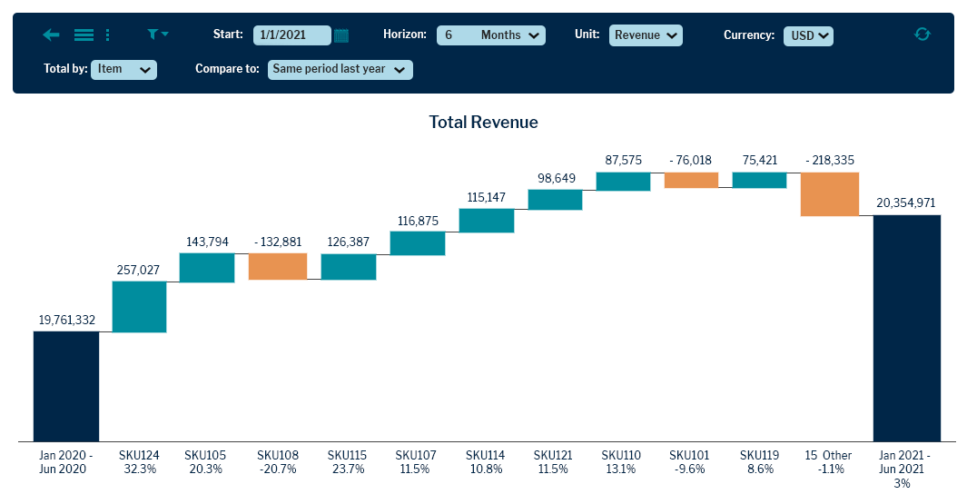The width and height of the screenshot is (967, 504).
Task: Click the SKU110 teal bar
Action: click(x=624, y=182)
